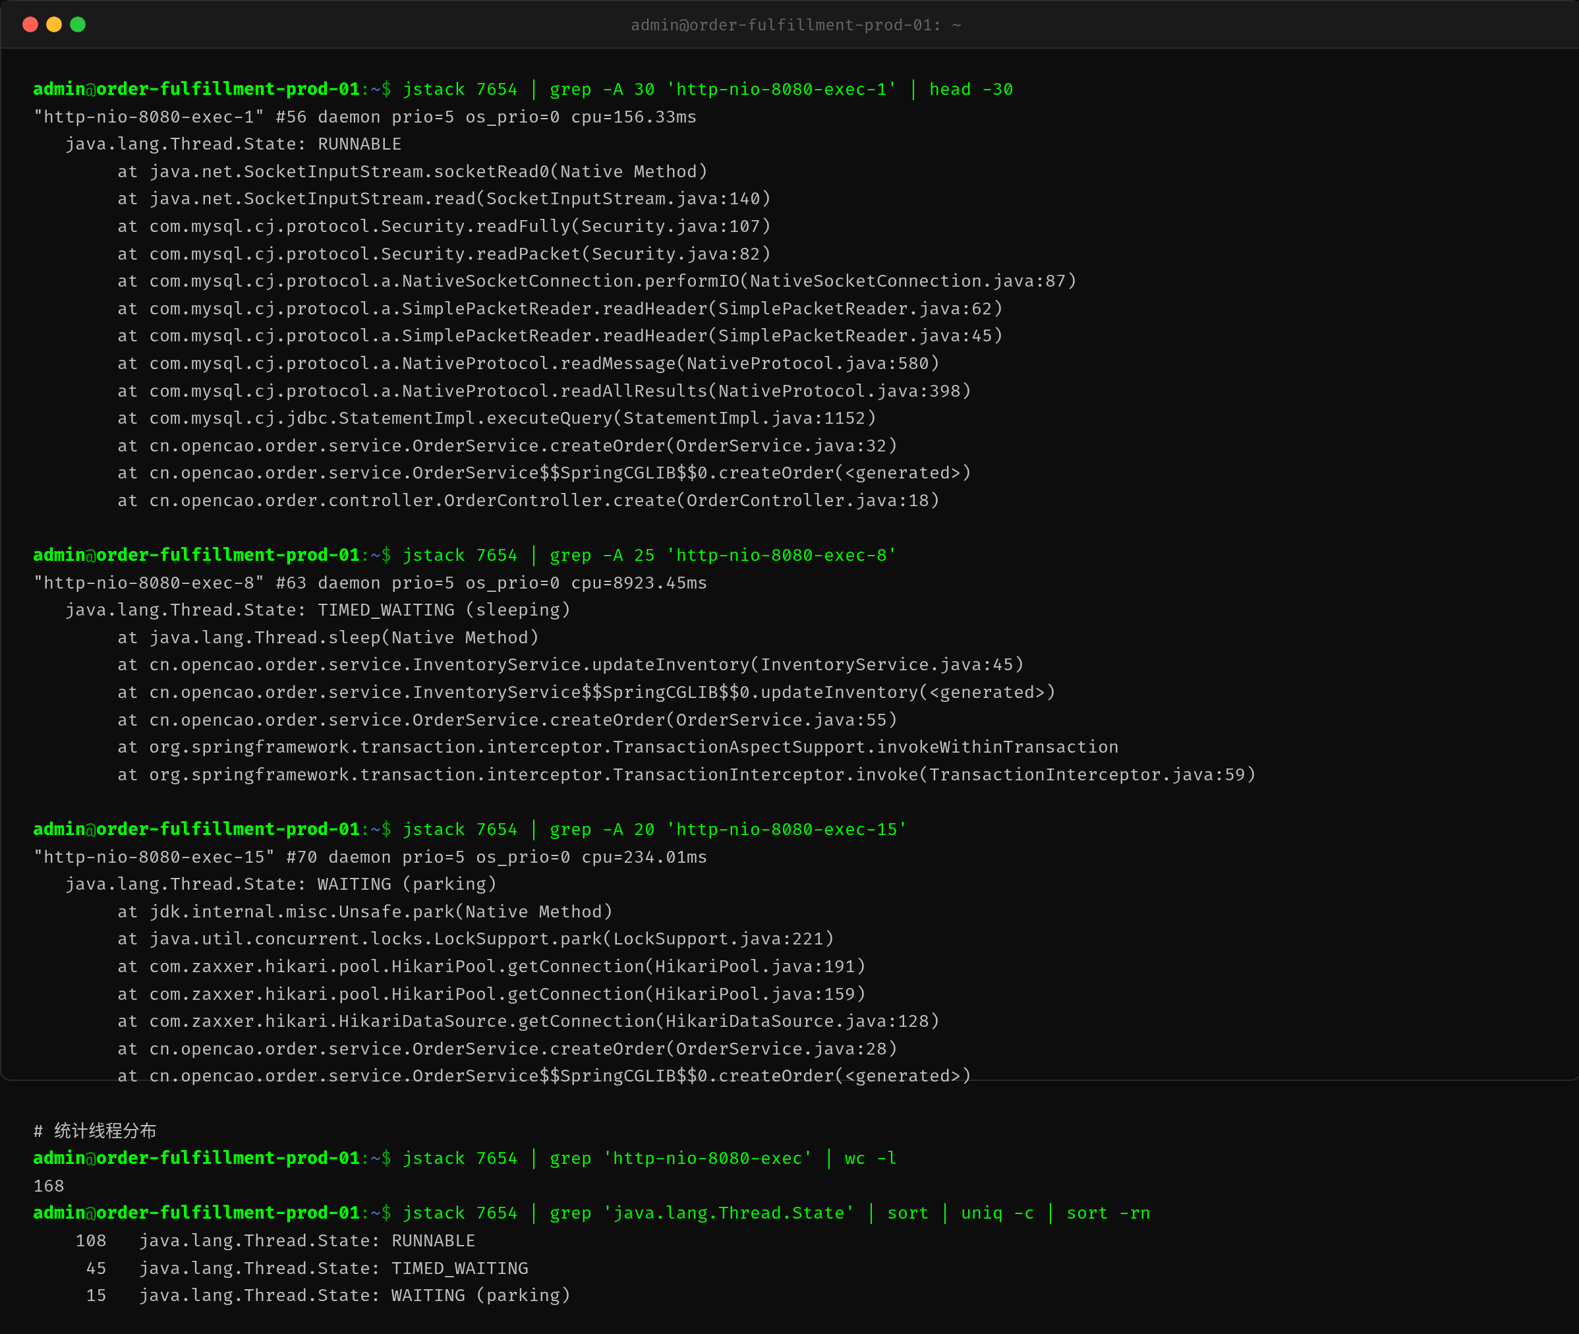Image resolution: width=1579 pixels, height=1334 pixels.
Task: Click the SimplePacketReader.readHeader line 62 frame
Action: click(560, 308)
